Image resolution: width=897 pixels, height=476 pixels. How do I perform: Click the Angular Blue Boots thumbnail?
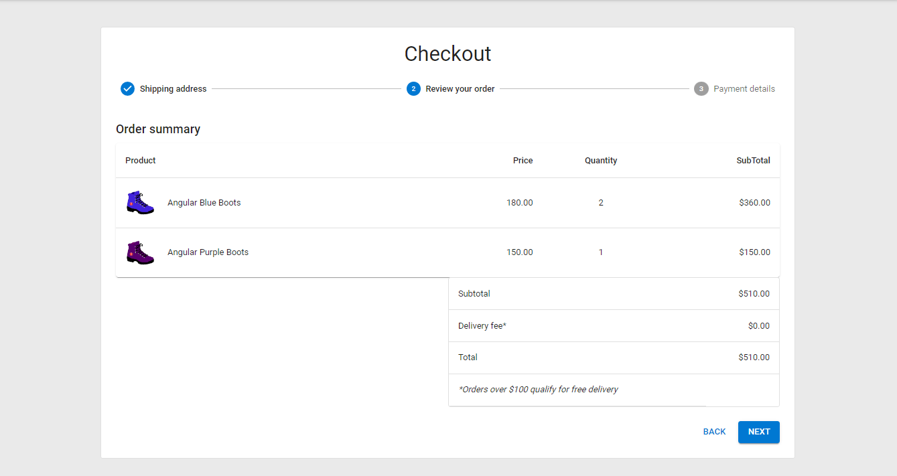[140, 202]
